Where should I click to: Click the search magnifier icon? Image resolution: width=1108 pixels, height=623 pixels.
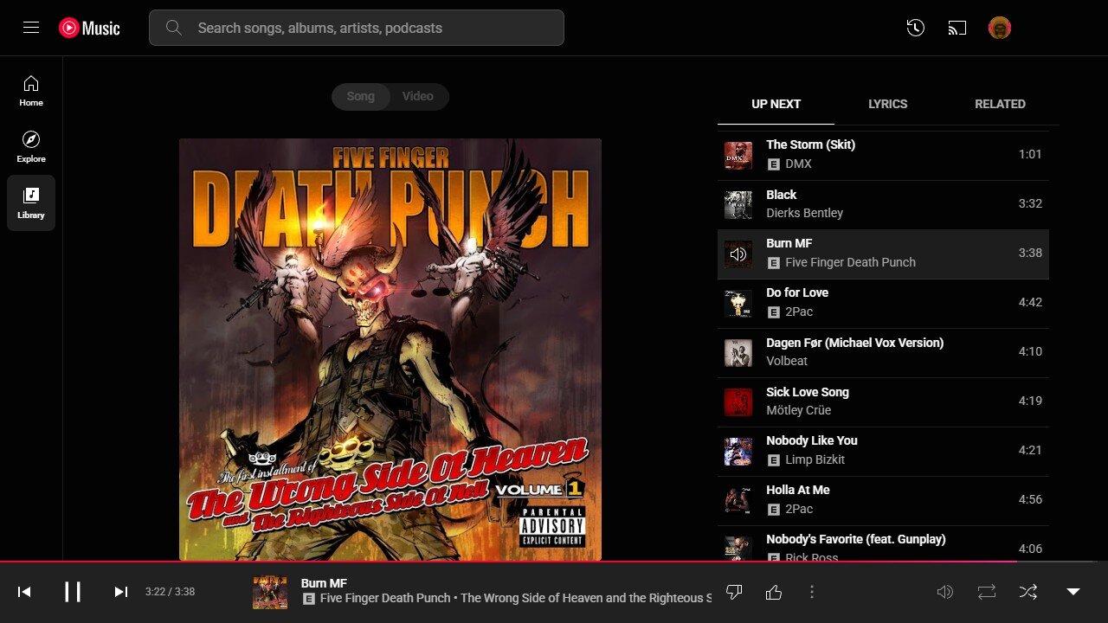(174, 28)
